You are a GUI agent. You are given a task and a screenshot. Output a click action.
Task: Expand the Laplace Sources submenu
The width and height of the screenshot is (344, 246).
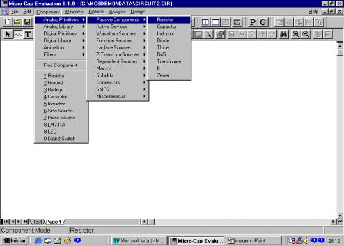click(118, 47)
